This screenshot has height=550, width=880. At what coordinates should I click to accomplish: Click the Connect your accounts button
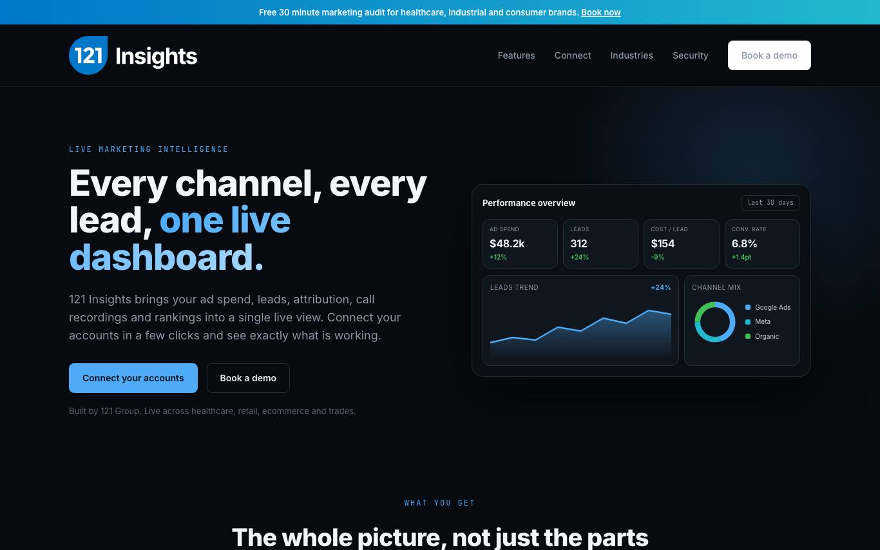[133, 378]
